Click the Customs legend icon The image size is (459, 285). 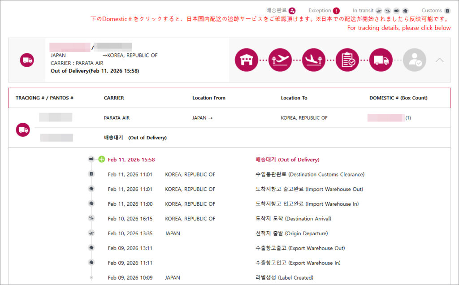pos(447,11)
